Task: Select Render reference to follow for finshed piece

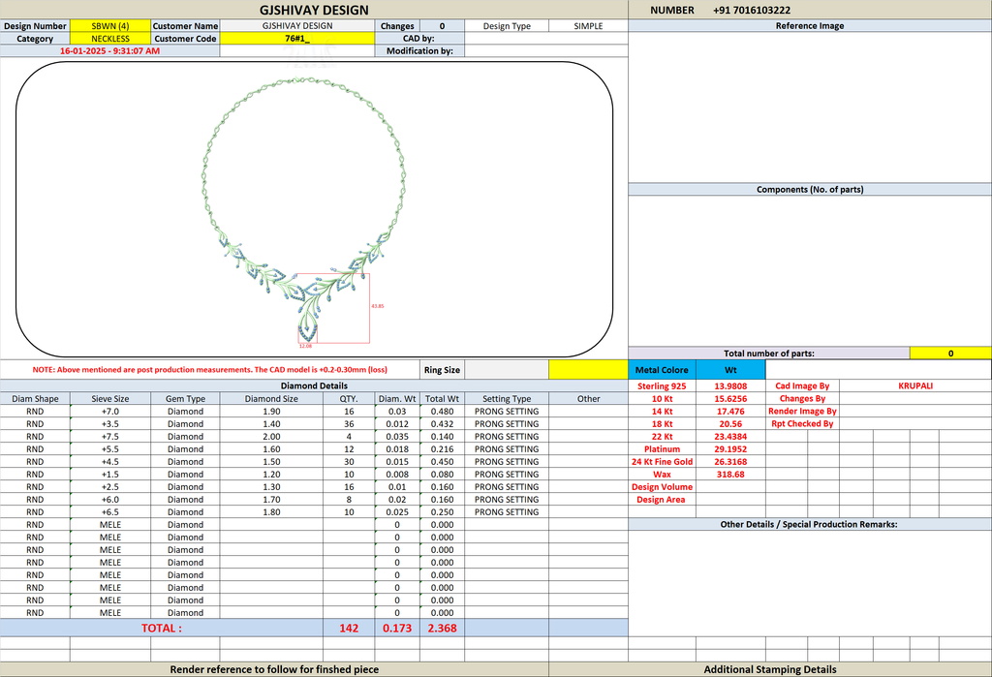Action: tap(274, 669)
